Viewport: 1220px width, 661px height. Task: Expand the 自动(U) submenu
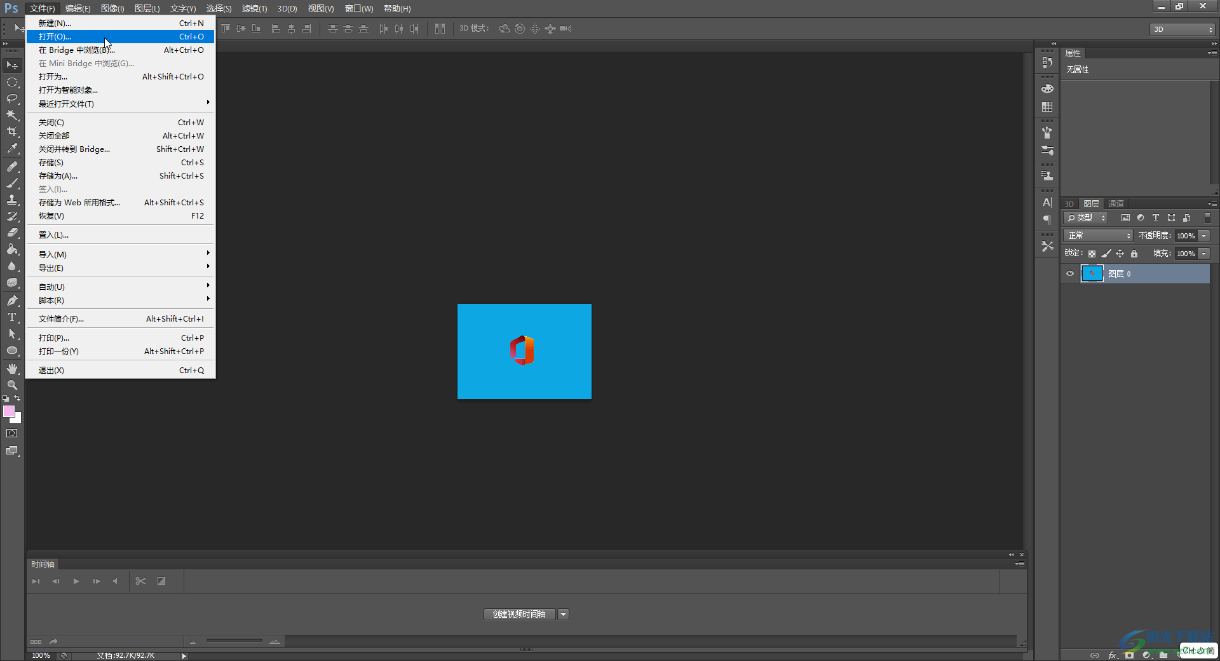coord(121,287)
